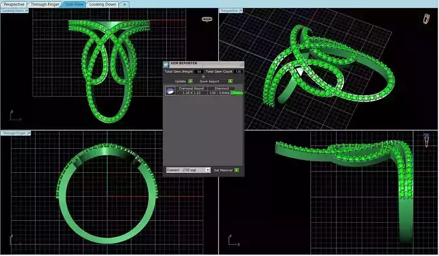Click the Looking Down viewport title label
This screenshot has height=256, width=439.
[x=13, y=10]
